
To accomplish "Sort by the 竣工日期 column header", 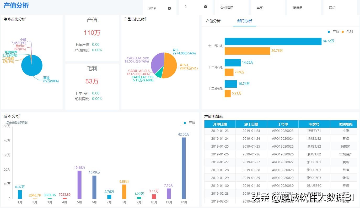I will point(251,124).
